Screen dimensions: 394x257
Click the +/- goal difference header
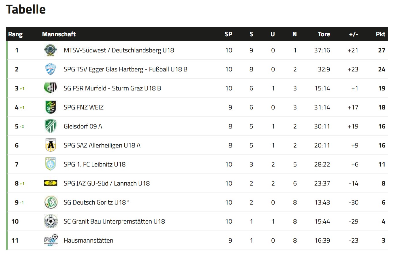pos(354,34)
